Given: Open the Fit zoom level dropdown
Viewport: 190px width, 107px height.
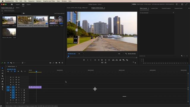Looking at the screenshot, I should pos(81,53).
